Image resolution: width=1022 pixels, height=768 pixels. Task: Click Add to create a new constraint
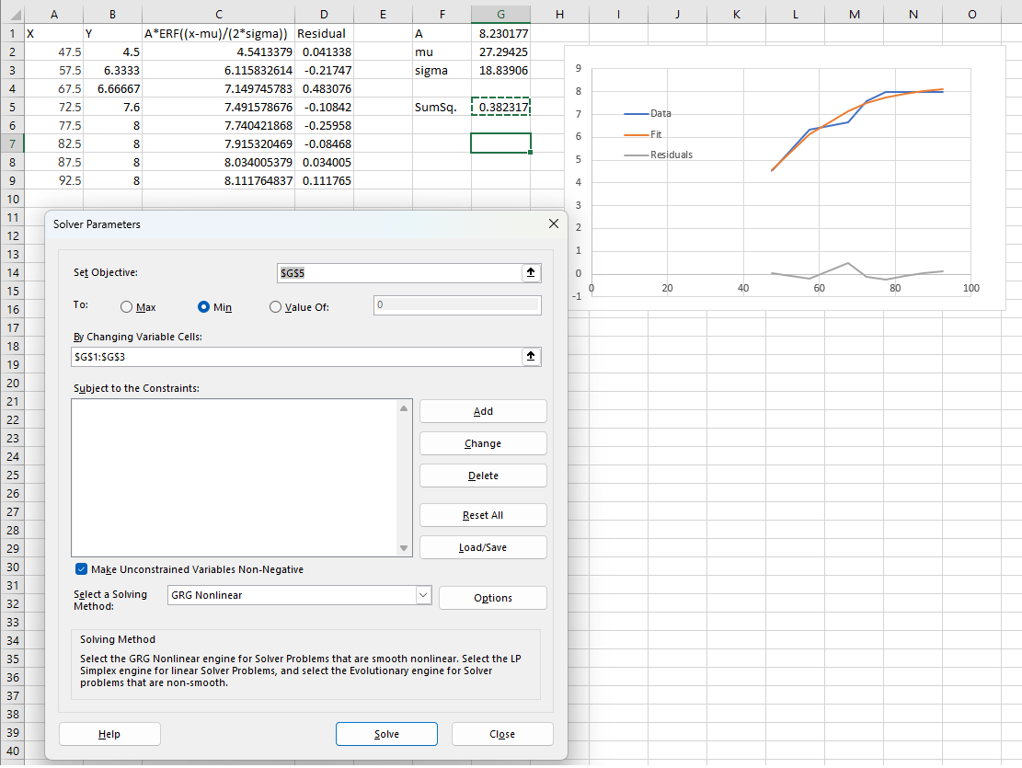tap(482, 410)
